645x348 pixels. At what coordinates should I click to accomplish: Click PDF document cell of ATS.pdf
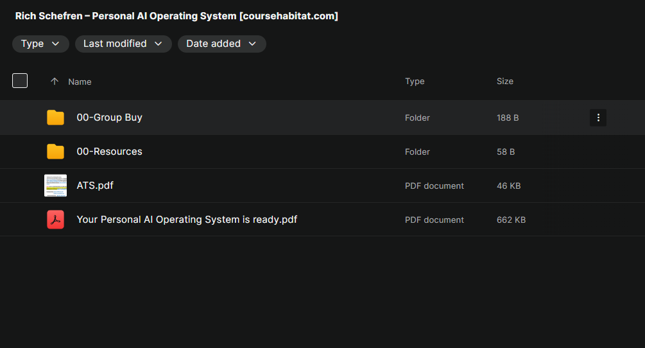coord(434,186)
